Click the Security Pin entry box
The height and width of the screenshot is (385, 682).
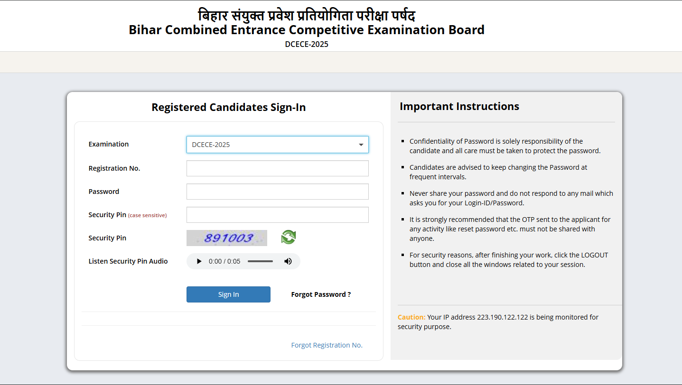277,214
